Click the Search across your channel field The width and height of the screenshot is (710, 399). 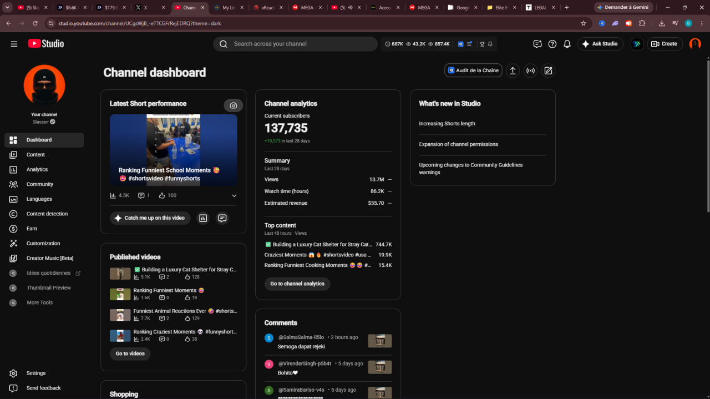[x=295, y=44]
